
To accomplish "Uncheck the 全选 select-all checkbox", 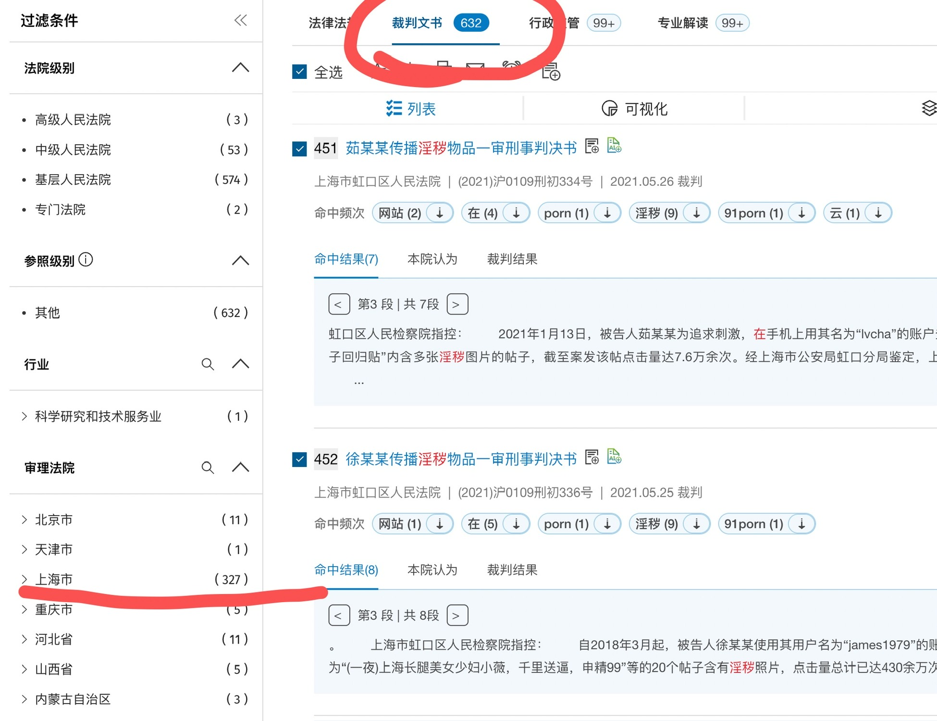I will pyautogui.click(x=299, y=72).
